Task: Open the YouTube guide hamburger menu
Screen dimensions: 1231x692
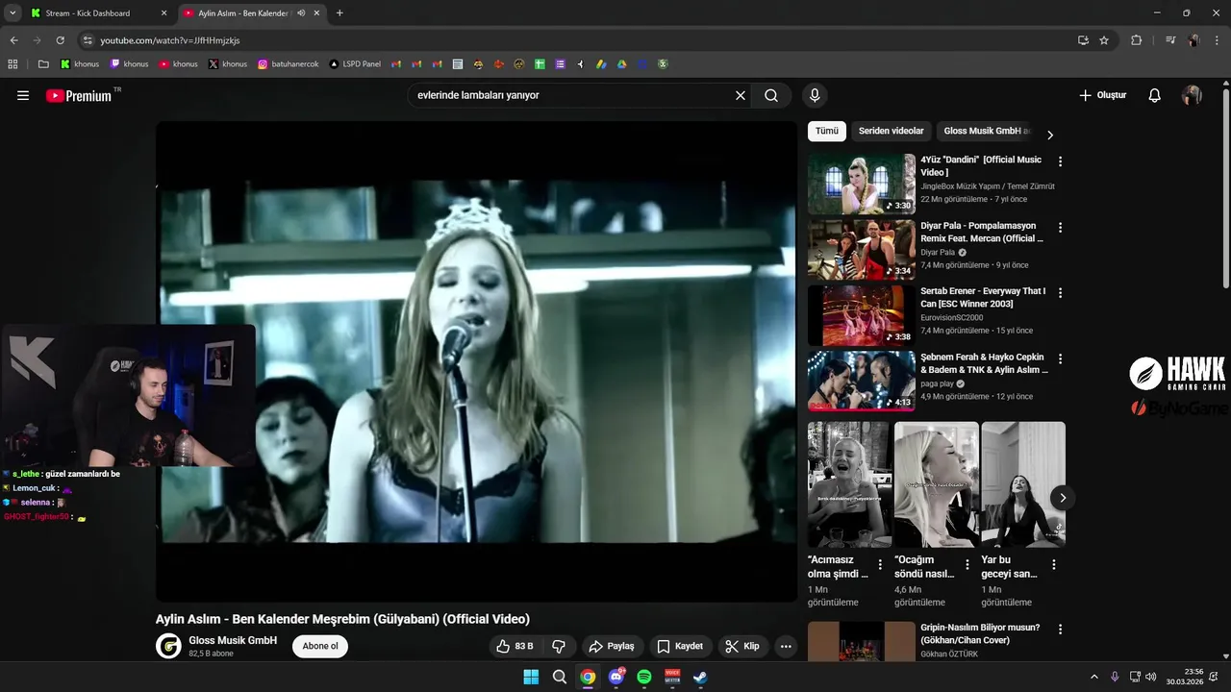Action: 23,95
